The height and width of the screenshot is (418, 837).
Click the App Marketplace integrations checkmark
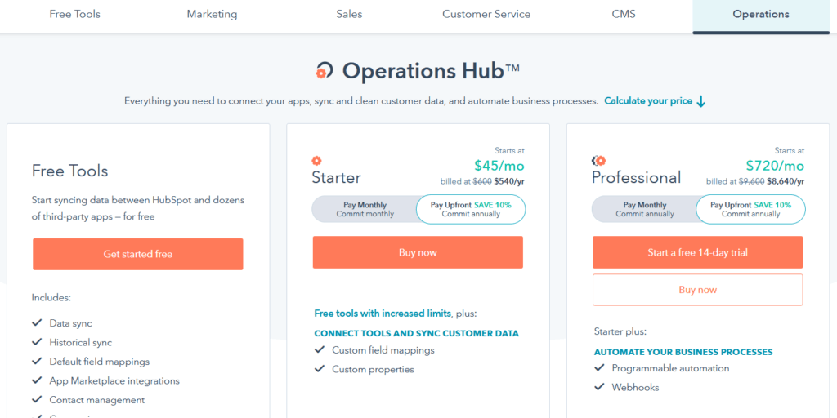coord(37,380)
